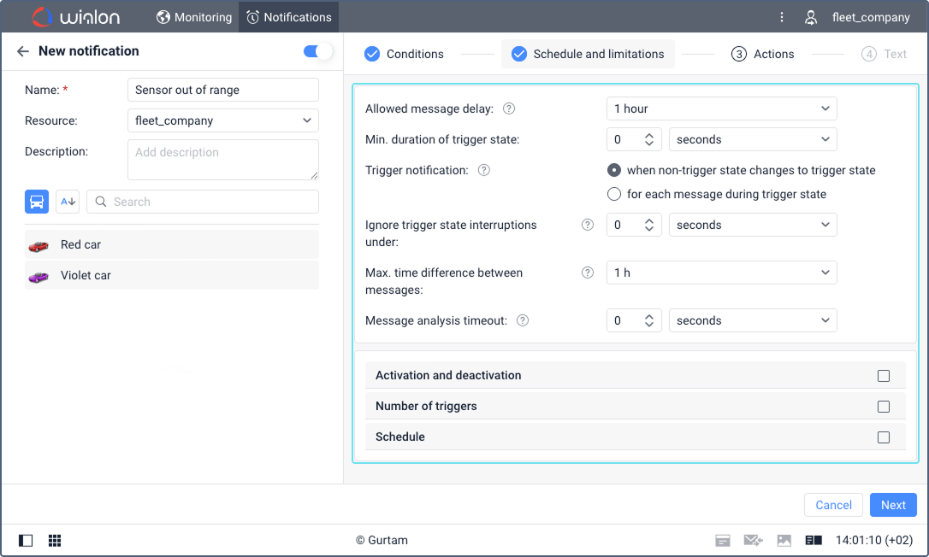The height and width of the screenshot is (557, 929).
Task: Click the picture icon in the bottom bar
Action: (784, 541)
